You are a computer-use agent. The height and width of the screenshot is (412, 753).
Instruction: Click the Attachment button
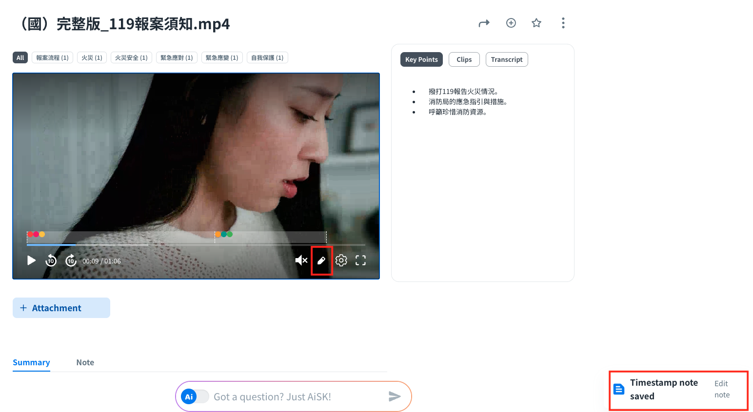coord(61,308)
